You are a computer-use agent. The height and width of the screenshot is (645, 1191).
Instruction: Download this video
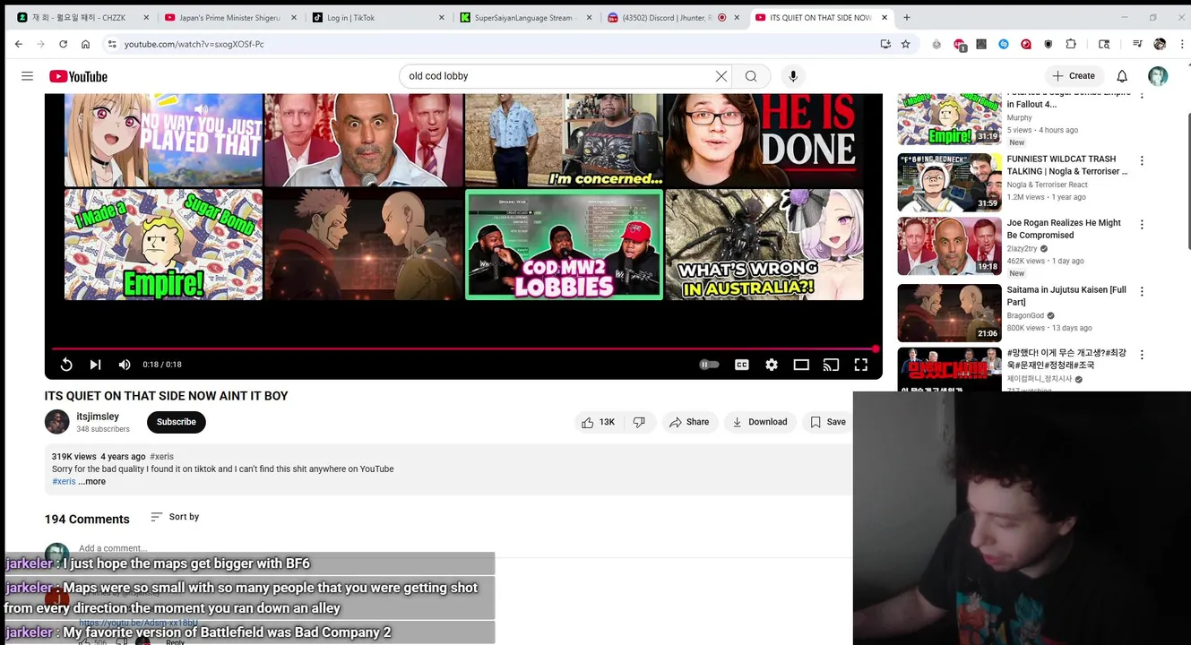pos(760,422)
